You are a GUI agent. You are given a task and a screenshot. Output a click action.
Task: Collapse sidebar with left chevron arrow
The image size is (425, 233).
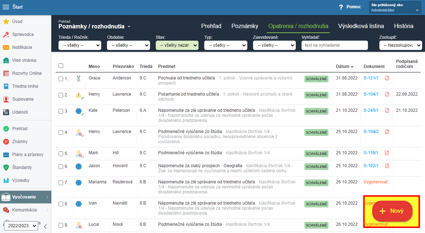(x=45, y=227)
